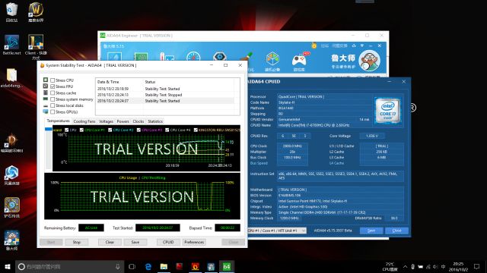Switch to the Temperatures tab

tap(58, 121)
